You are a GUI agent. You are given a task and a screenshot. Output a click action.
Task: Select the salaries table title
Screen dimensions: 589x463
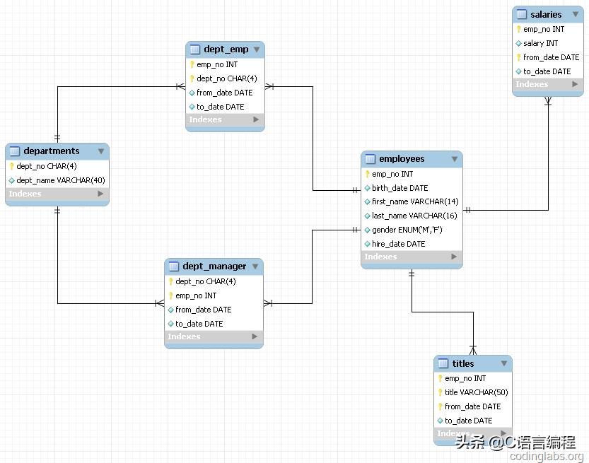tap(546, 15)
